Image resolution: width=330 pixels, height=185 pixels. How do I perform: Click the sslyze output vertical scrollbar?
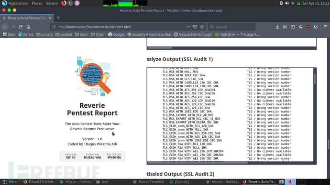point(315,79)
